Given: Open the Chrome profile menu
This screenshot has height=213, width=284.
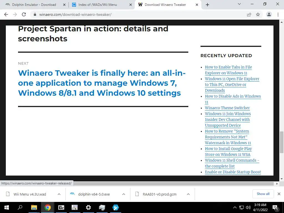Looking at the screenshot, I should [269, 14].
